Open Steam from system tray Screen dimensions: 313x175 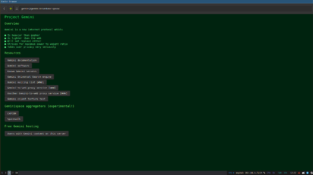(x=311, y=173)
